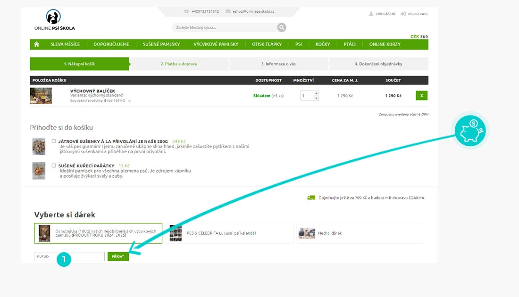Check the Sušené kuřecí pařátky checkbox
This screenshot has height=297, width=519.
54,165
